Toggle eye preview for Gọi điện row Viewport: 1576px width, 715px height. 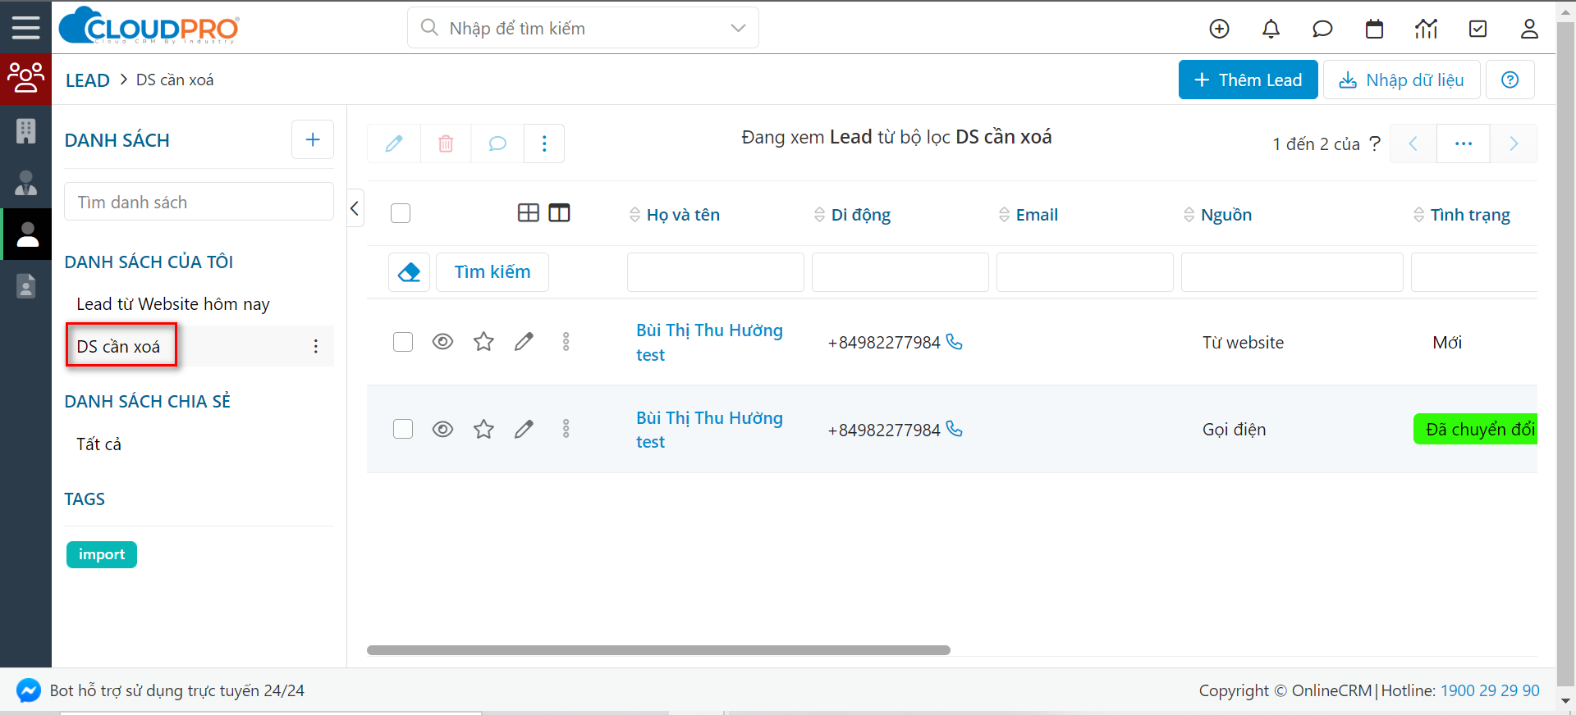(x=442, y=429)
